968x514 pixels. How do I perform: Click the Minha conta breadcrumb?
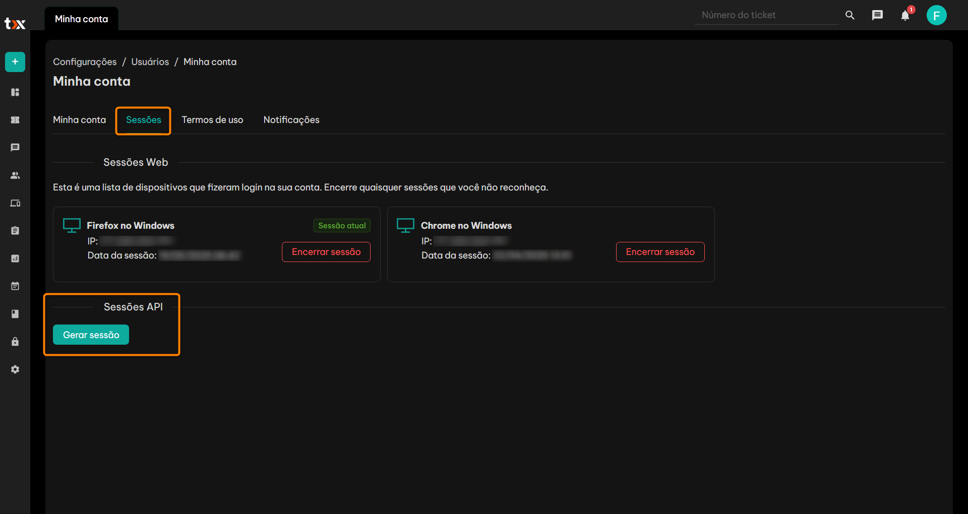pyautogui.click(x=210, y=62)
